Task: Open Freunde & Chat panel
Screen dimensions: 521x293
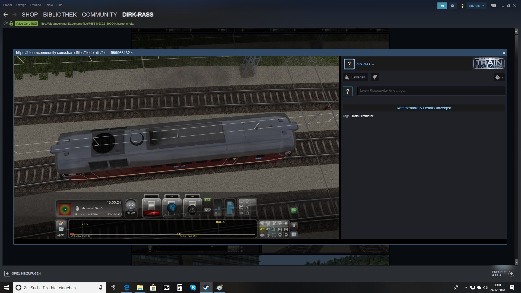Action: [503, 273]
